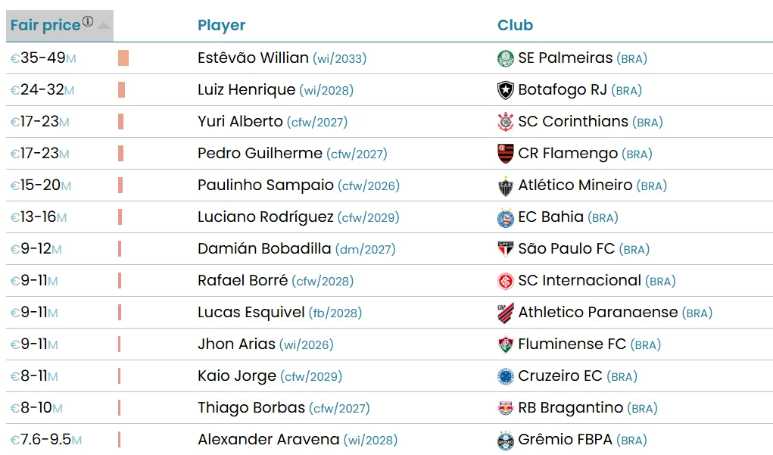773x455 pixels.
Task: Sort table by Club column header
Action: coord(515,25)
